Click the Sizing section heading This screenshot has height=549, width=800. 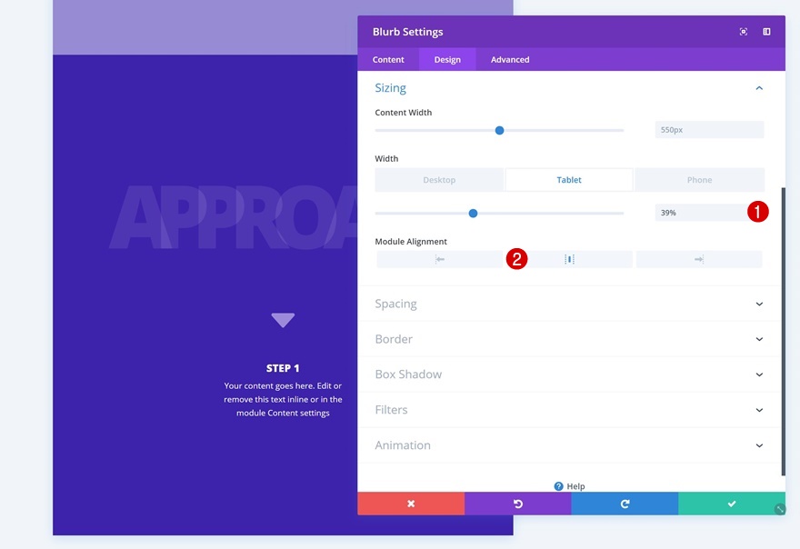(390, 88)
